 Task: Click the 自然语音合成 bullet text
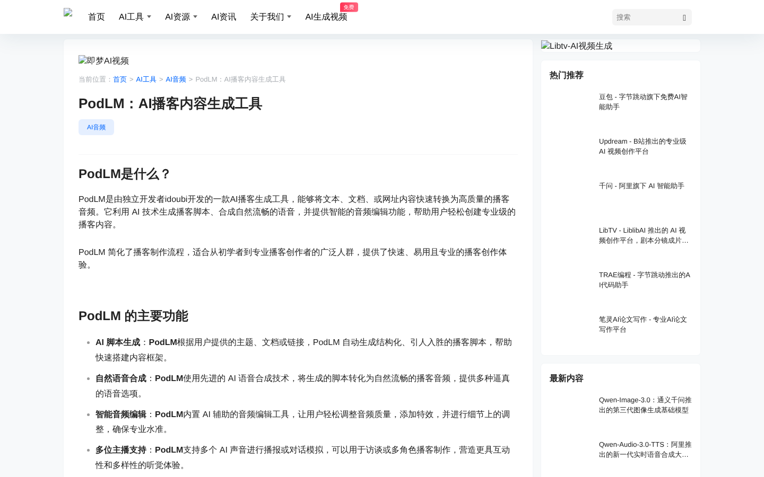121,378
